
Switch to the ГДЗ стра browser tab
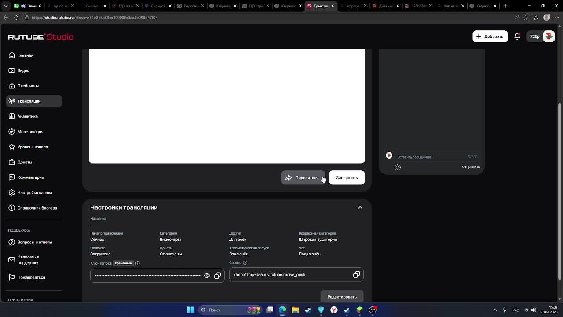(x=256, y=6)
